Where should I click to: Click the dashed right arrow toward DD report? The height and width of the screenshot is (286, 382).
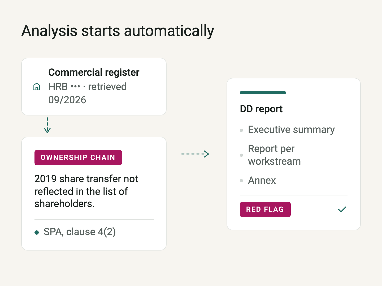tap(195, 154)
